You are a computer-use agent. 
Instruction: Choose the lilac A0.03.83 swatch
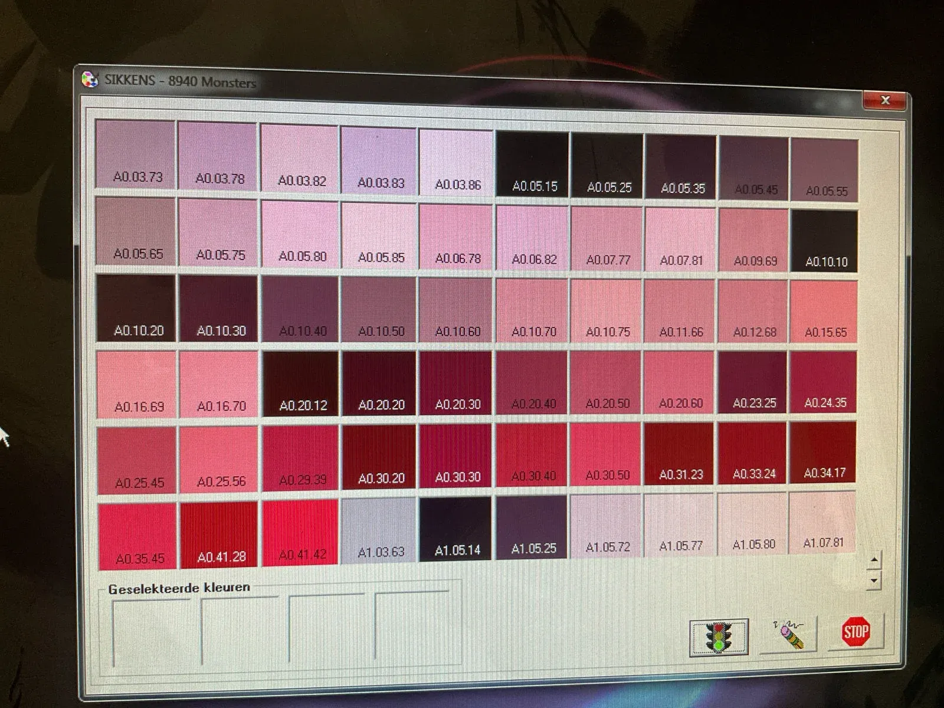coord(379,160)
